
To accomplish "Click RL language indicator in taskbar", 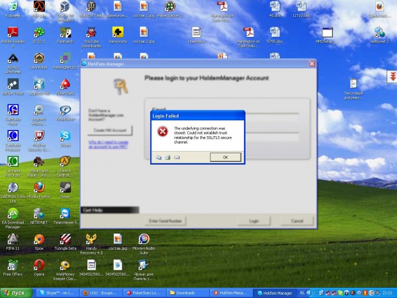I will pyautogui.click(x=302, y=293).
